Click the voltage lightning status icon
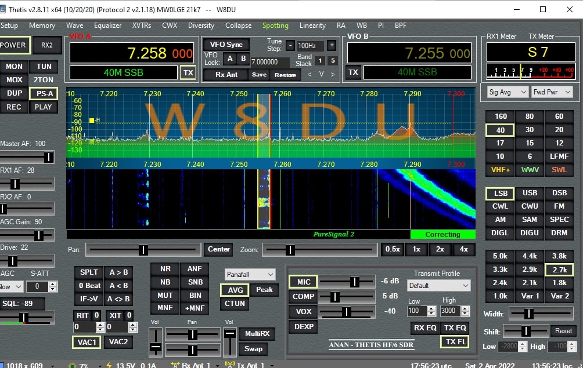The width and height of the screenshot is (583, 368). 109,366
